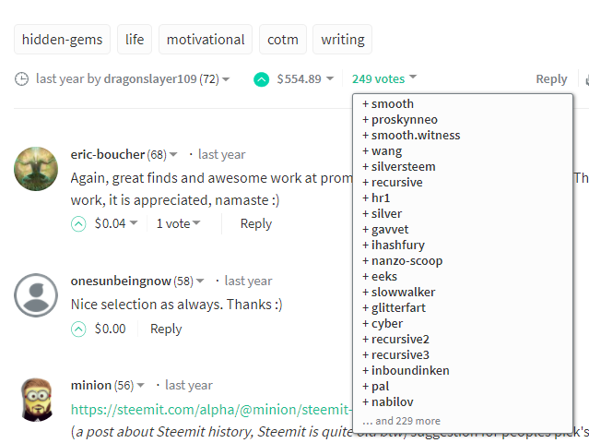The image size is (589, 443).
Task: Select voter nabilov in votes list
Action: click(391, 402)
